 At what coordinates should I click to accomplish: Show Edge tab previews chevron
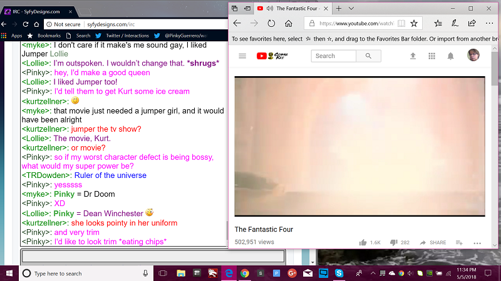[351, 9]
